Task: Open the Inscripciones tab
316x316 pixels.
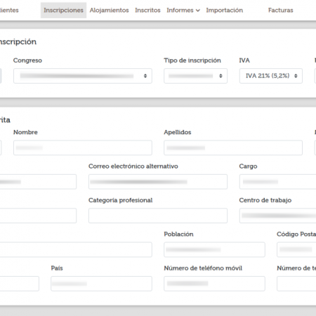Action: click(x=63, y=11)
